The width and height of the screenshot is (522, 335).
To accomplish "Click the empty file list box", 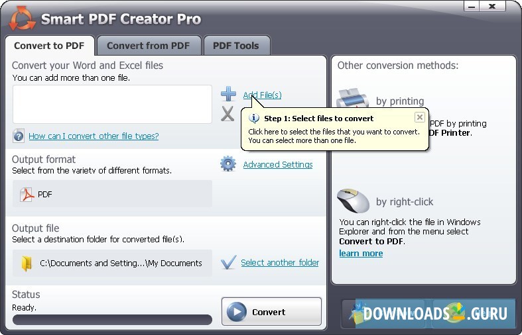I will click(112, 105).
